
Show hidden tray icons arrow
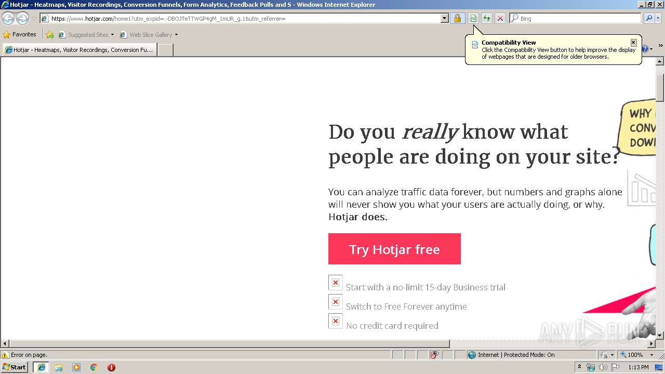(579, 367)
